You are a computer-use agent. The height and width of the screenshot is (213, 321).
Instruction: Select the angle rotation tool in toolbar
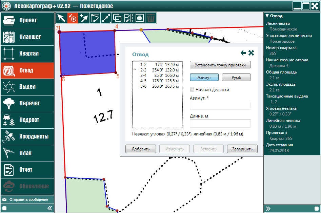click(95, 18)
